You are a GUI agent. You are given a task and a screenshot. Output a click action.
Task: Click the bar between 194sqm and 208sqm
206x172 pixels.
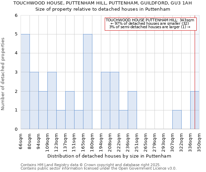coord(105,101)
